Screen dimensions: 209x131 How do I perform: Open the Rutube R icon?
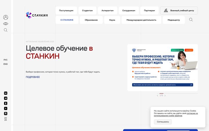[x=6, y=114]
